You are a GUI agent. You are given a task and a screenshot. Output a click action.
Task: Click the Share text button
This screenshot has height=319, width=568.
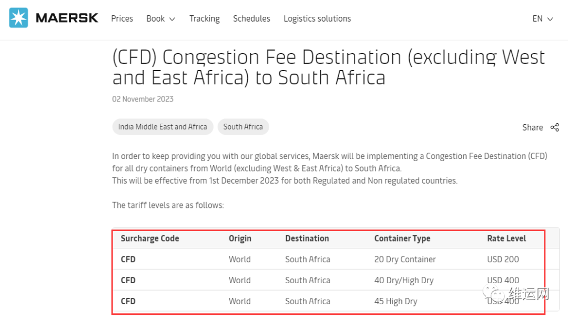pos(532,127)
